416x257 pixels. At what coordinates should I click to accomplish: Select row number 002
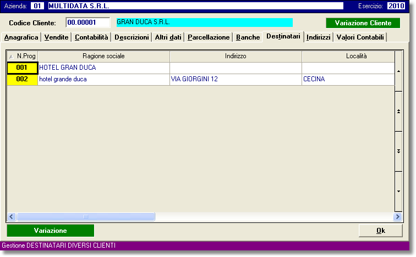pyautogui.click(x=22, y=80)
